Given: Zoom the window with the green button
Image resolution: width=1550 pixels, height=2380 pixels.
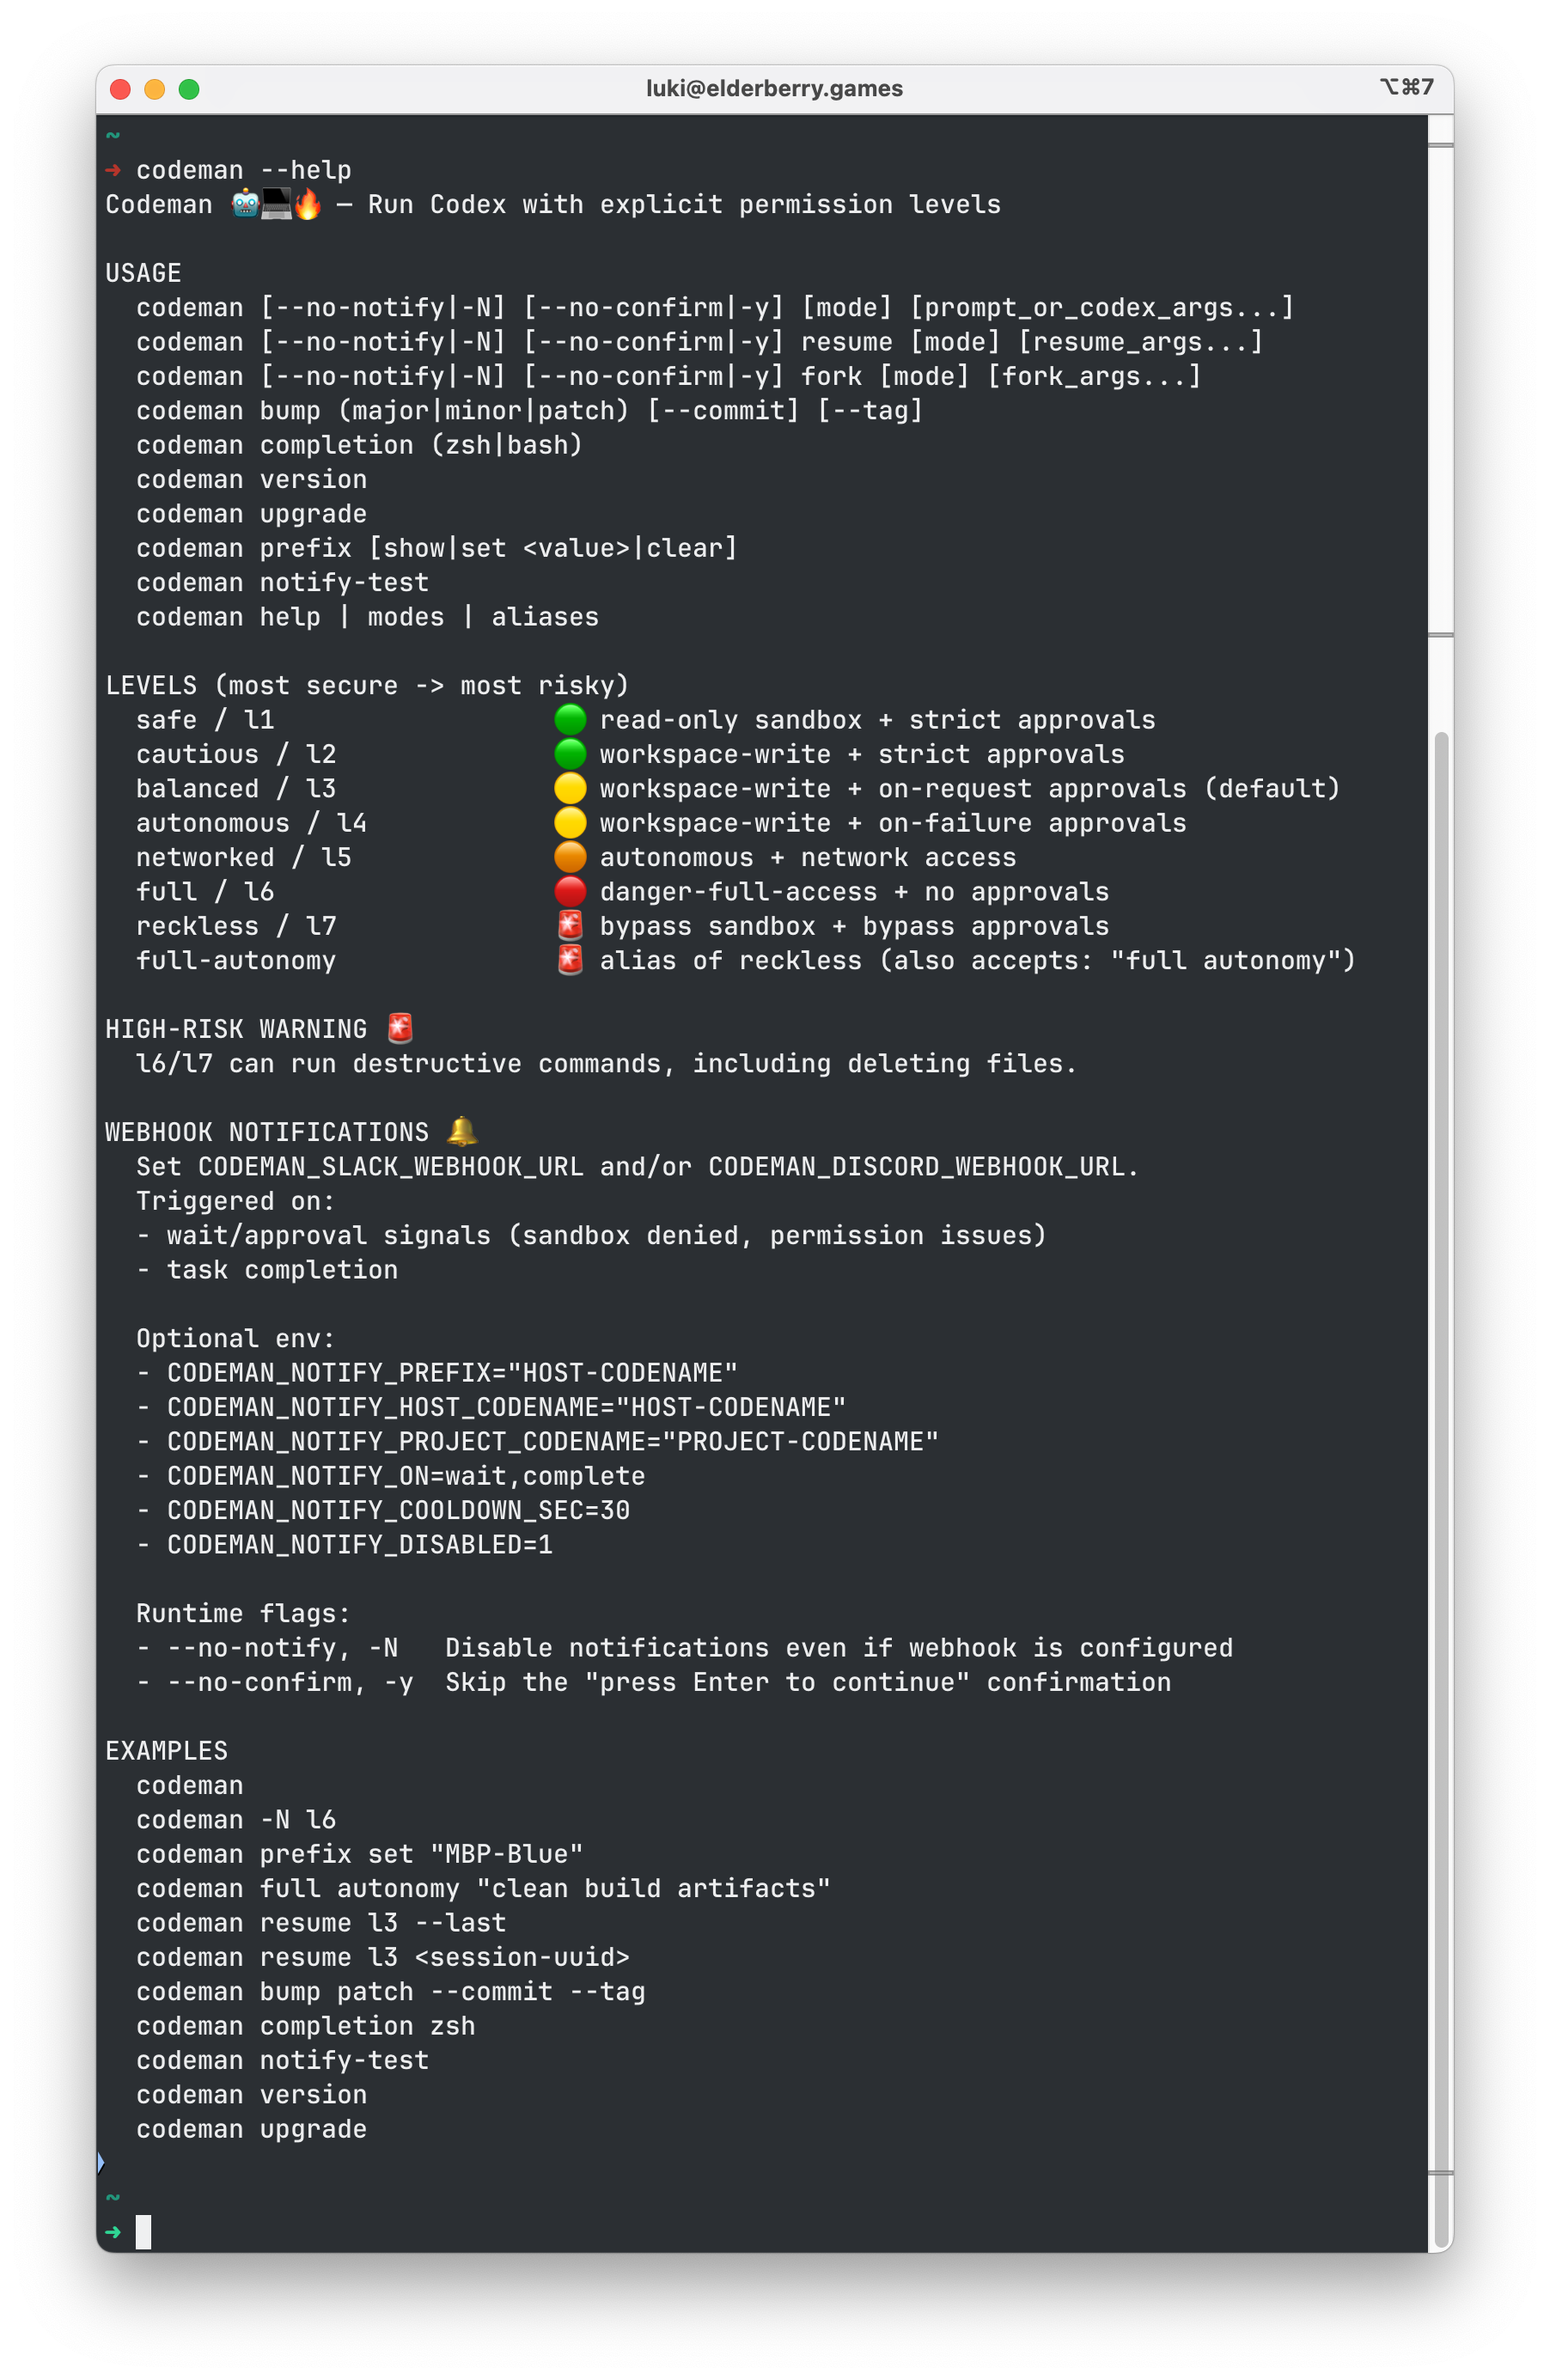Looking at the screenshot, I should (189, 89).
